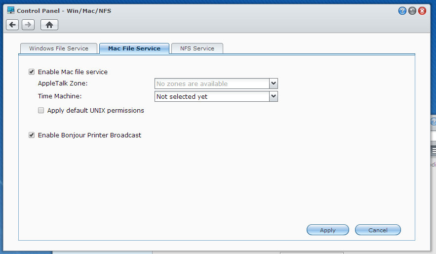The image size is (436, 254).
Task: Expand the AppleTalk Zone dropdown arrow
Action: coord(274,84)
